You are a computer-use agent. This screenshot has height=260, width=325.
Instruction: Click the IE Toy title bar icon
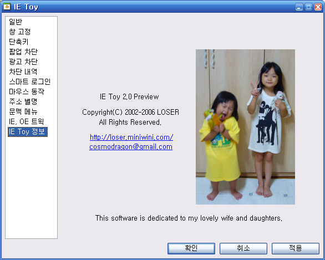tap(7, 7)
